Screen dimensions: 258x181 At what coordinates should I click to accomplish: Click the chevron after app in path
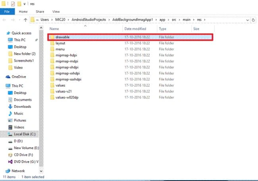pos(168,20)
